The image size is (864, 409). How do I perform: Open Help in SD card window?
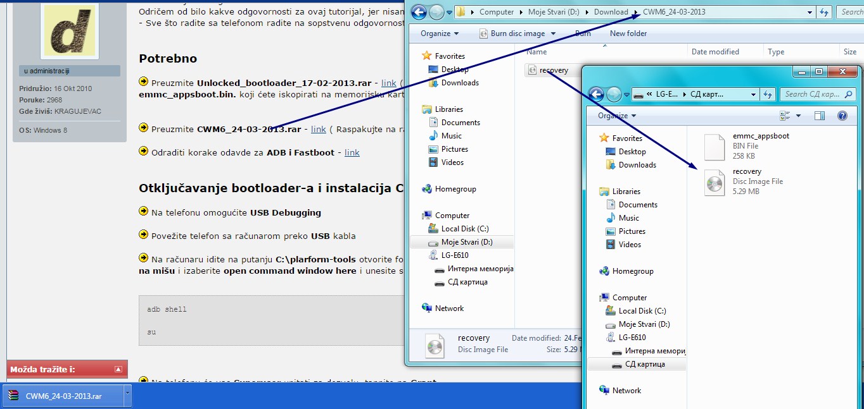(x=842, y=116)
